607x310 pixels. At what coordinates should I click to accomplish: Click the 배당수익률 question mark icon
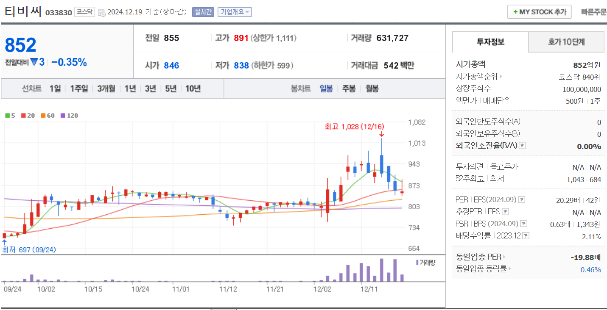coord(526,235)
